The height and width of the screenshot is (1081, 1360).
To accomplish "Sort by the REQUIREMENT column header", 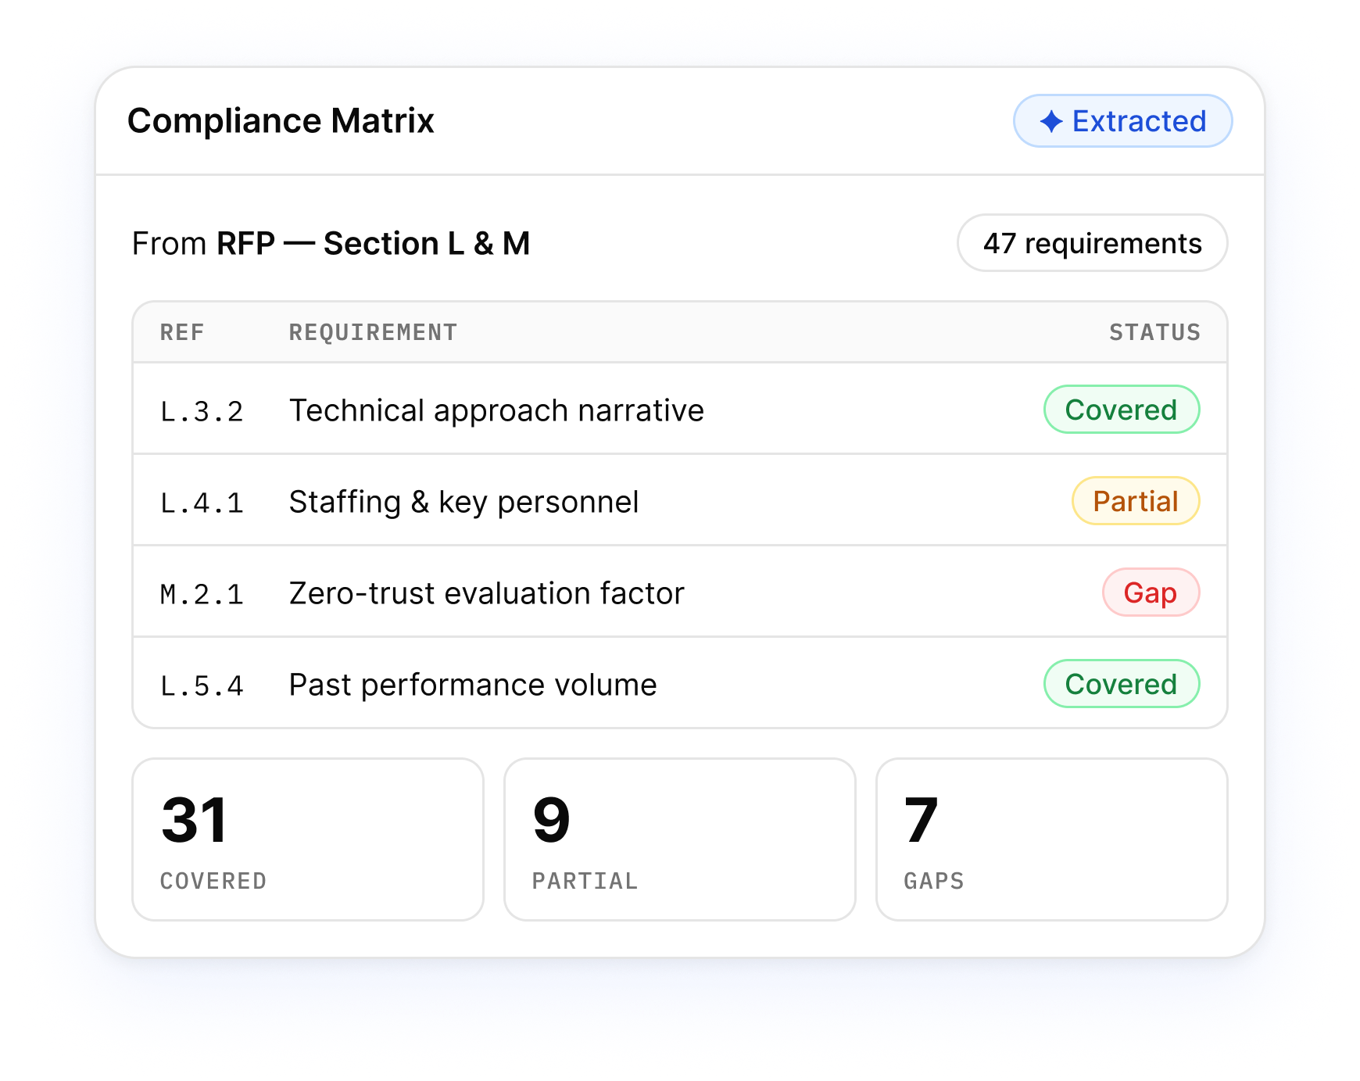I will point(373,332).
